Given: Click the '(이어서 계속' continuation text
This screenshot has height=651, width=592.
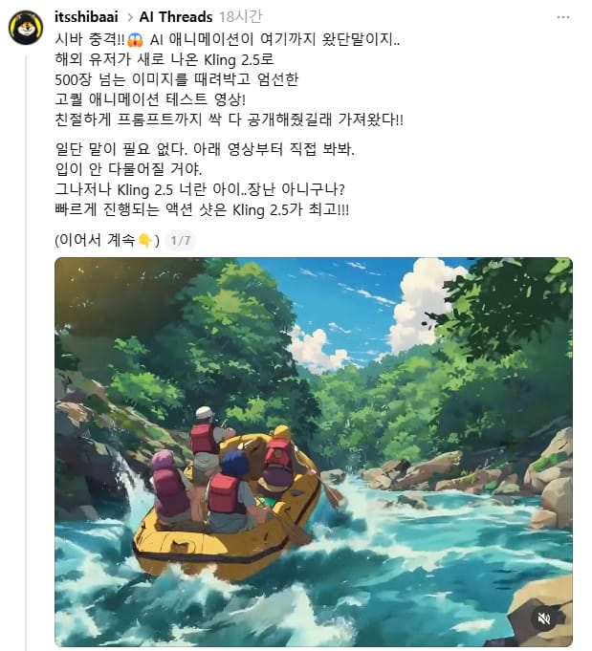Looking at the screenshot, I should 95,240.
